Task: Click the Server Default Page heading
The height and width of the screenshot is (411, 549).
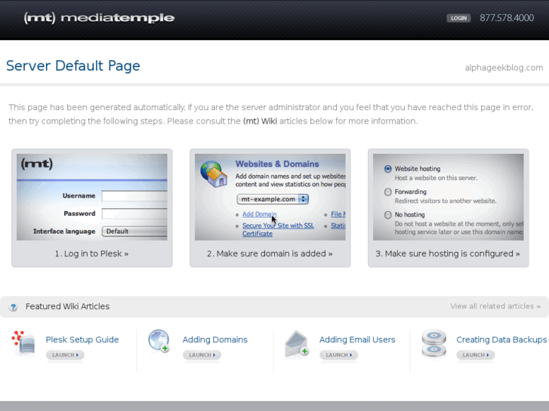Action: coord(73,66)
